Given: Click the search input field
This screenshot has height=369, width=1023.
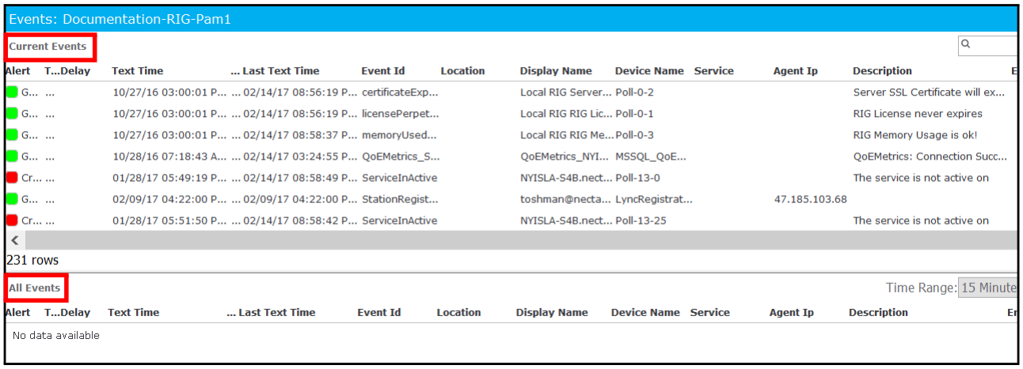Looking at the screenshot, I should [x=987, y=46].
